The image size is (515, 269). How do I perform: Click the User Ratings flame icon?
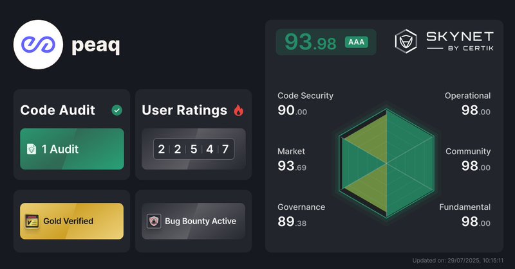click(x=239, y=110)
